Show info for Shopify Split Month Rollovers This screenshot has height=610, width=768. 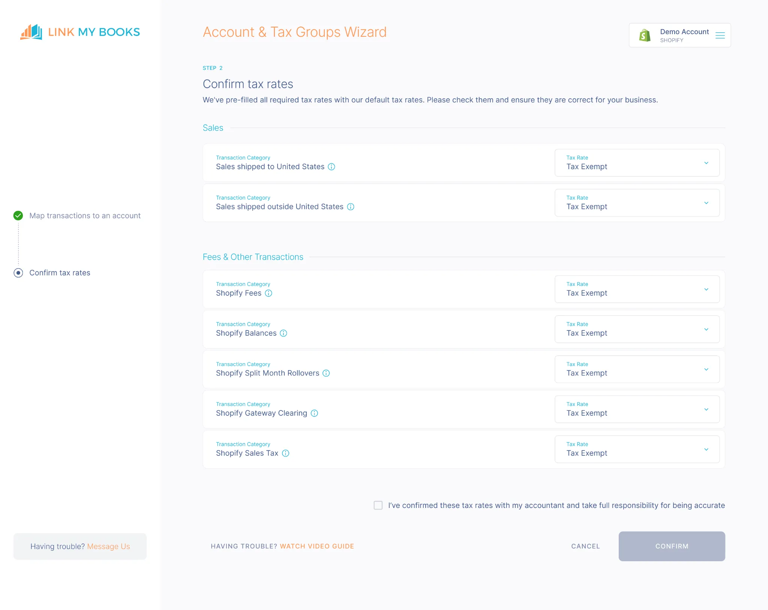click(x=326, y=373)
